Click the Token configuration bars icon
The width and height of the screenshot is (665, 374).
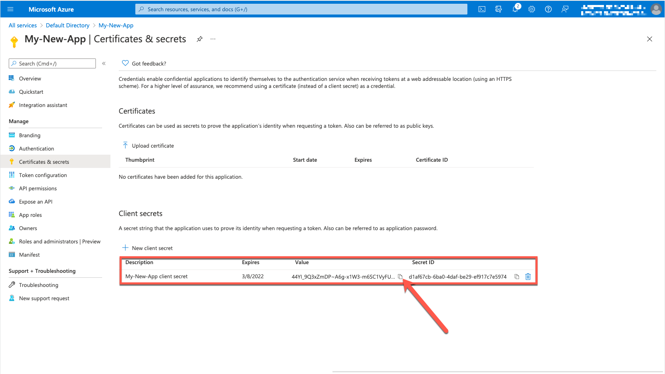tap(12, 175)
